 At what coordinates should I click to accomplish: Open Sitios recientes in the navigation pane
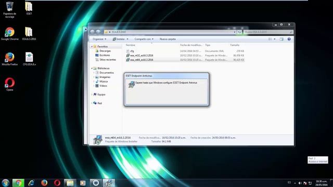(108, 60)
